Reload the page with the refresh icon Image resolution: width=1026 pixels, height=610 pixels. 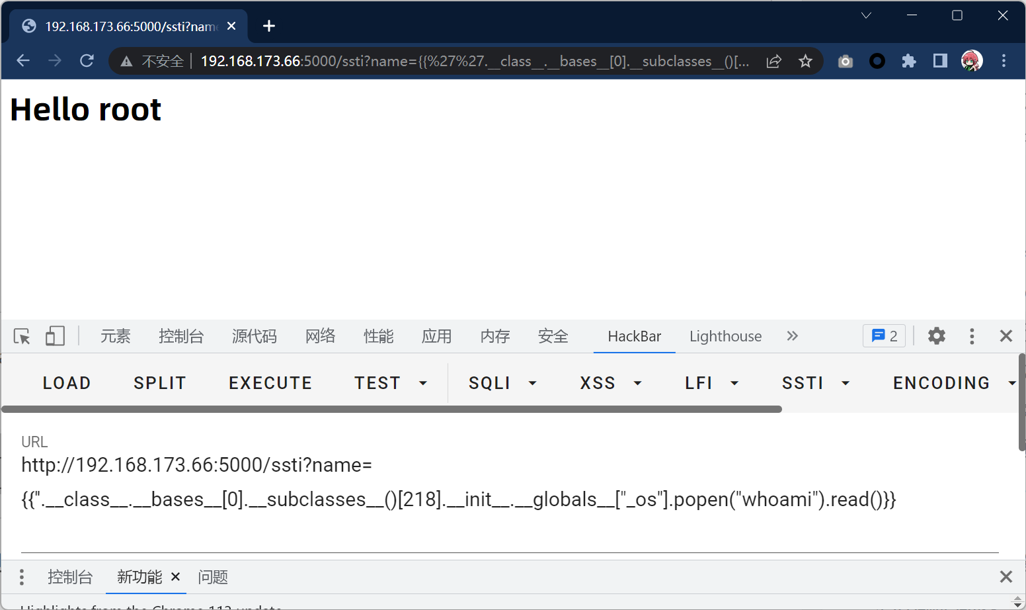click(x=87, y=62)
